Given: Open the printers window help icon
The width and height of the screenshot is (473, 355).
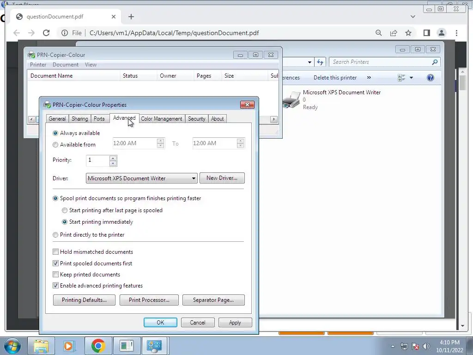Looking at the screenshot, I should click(x=431, y=78).
